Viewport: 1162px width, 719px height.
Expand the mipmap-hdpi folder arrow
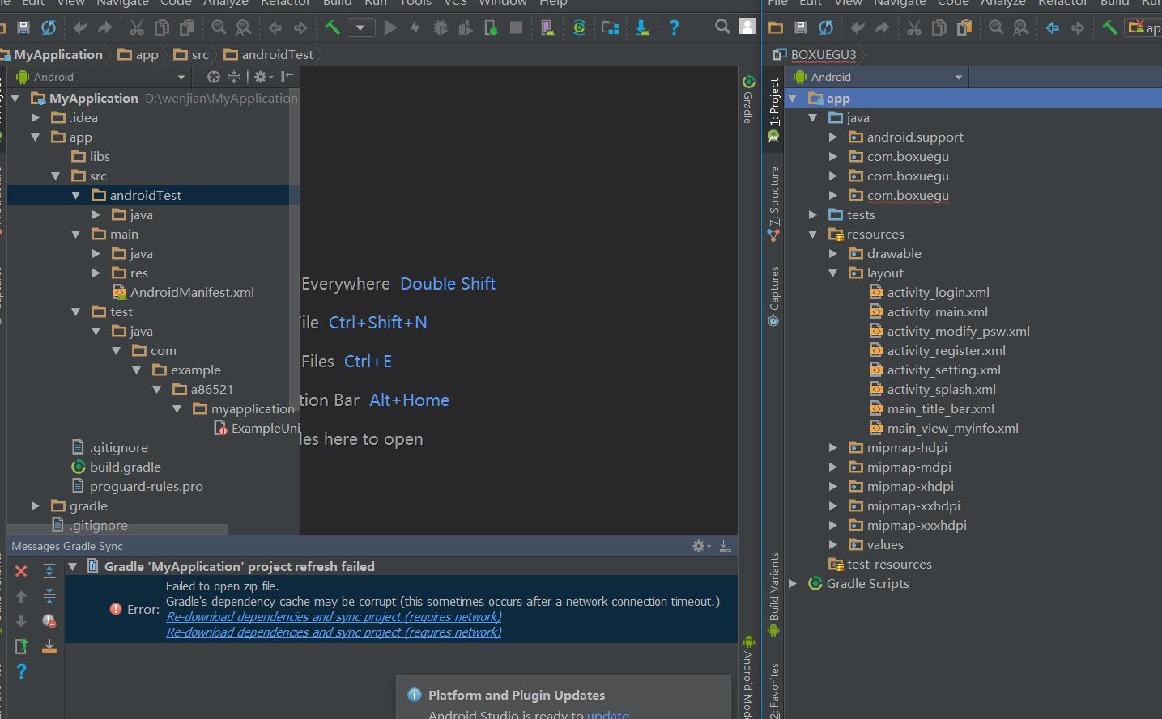pos(832,447)
